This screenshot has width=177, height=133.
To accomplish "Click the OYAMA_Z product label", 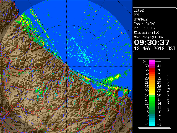I will click(x=141, y=19).
